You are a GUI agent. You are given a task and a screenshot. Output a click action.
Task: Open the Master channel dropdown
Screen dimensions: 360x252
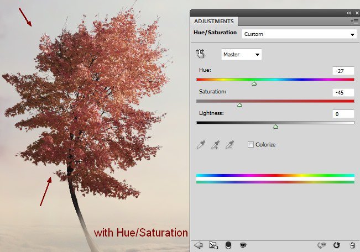pyautogui.click(x=242, y=54)
